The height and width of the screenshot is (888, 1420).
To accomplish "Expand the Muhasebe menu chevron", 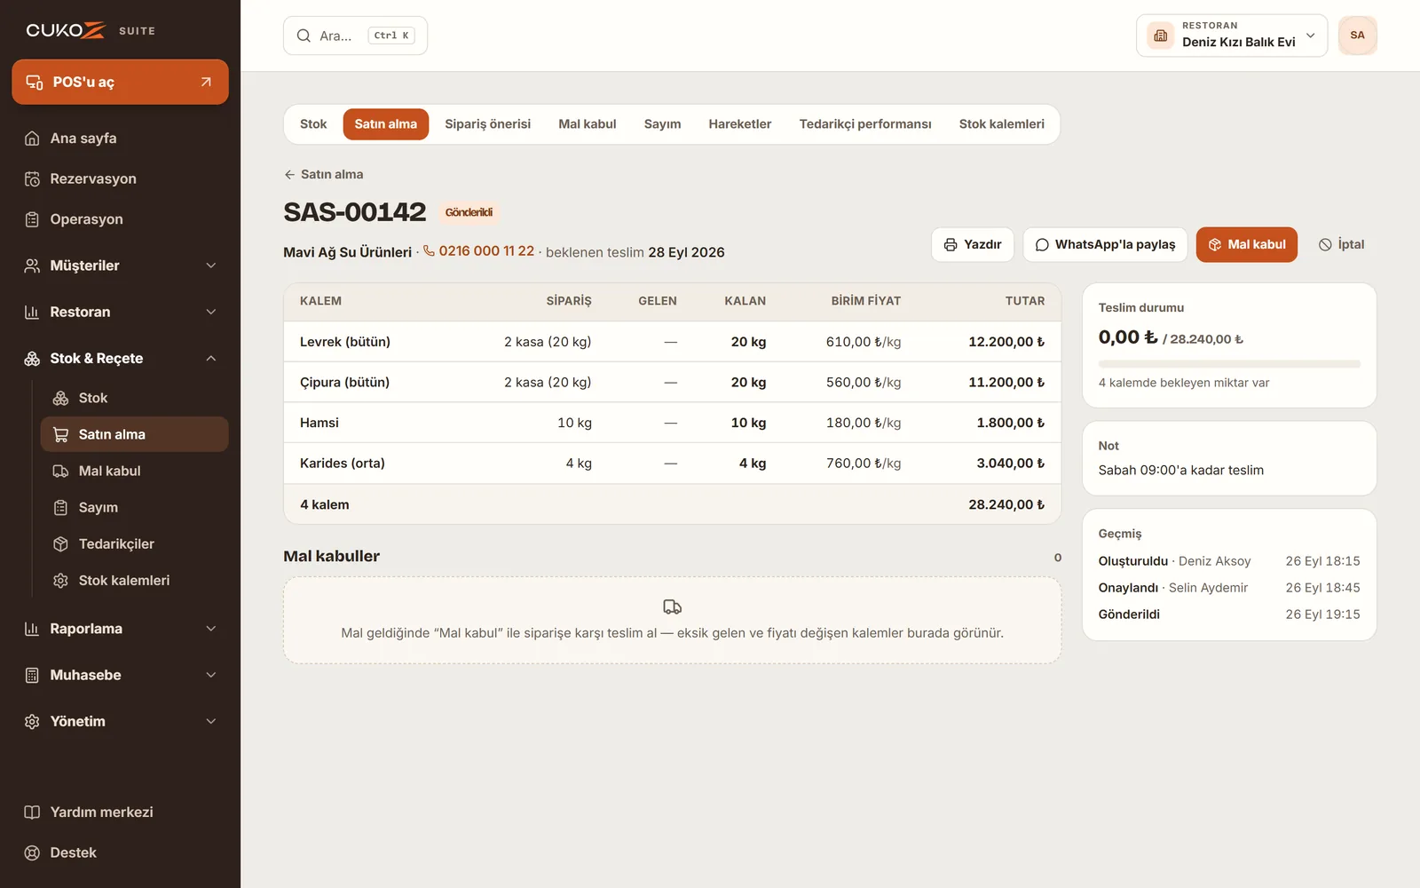I will (211, 675).
